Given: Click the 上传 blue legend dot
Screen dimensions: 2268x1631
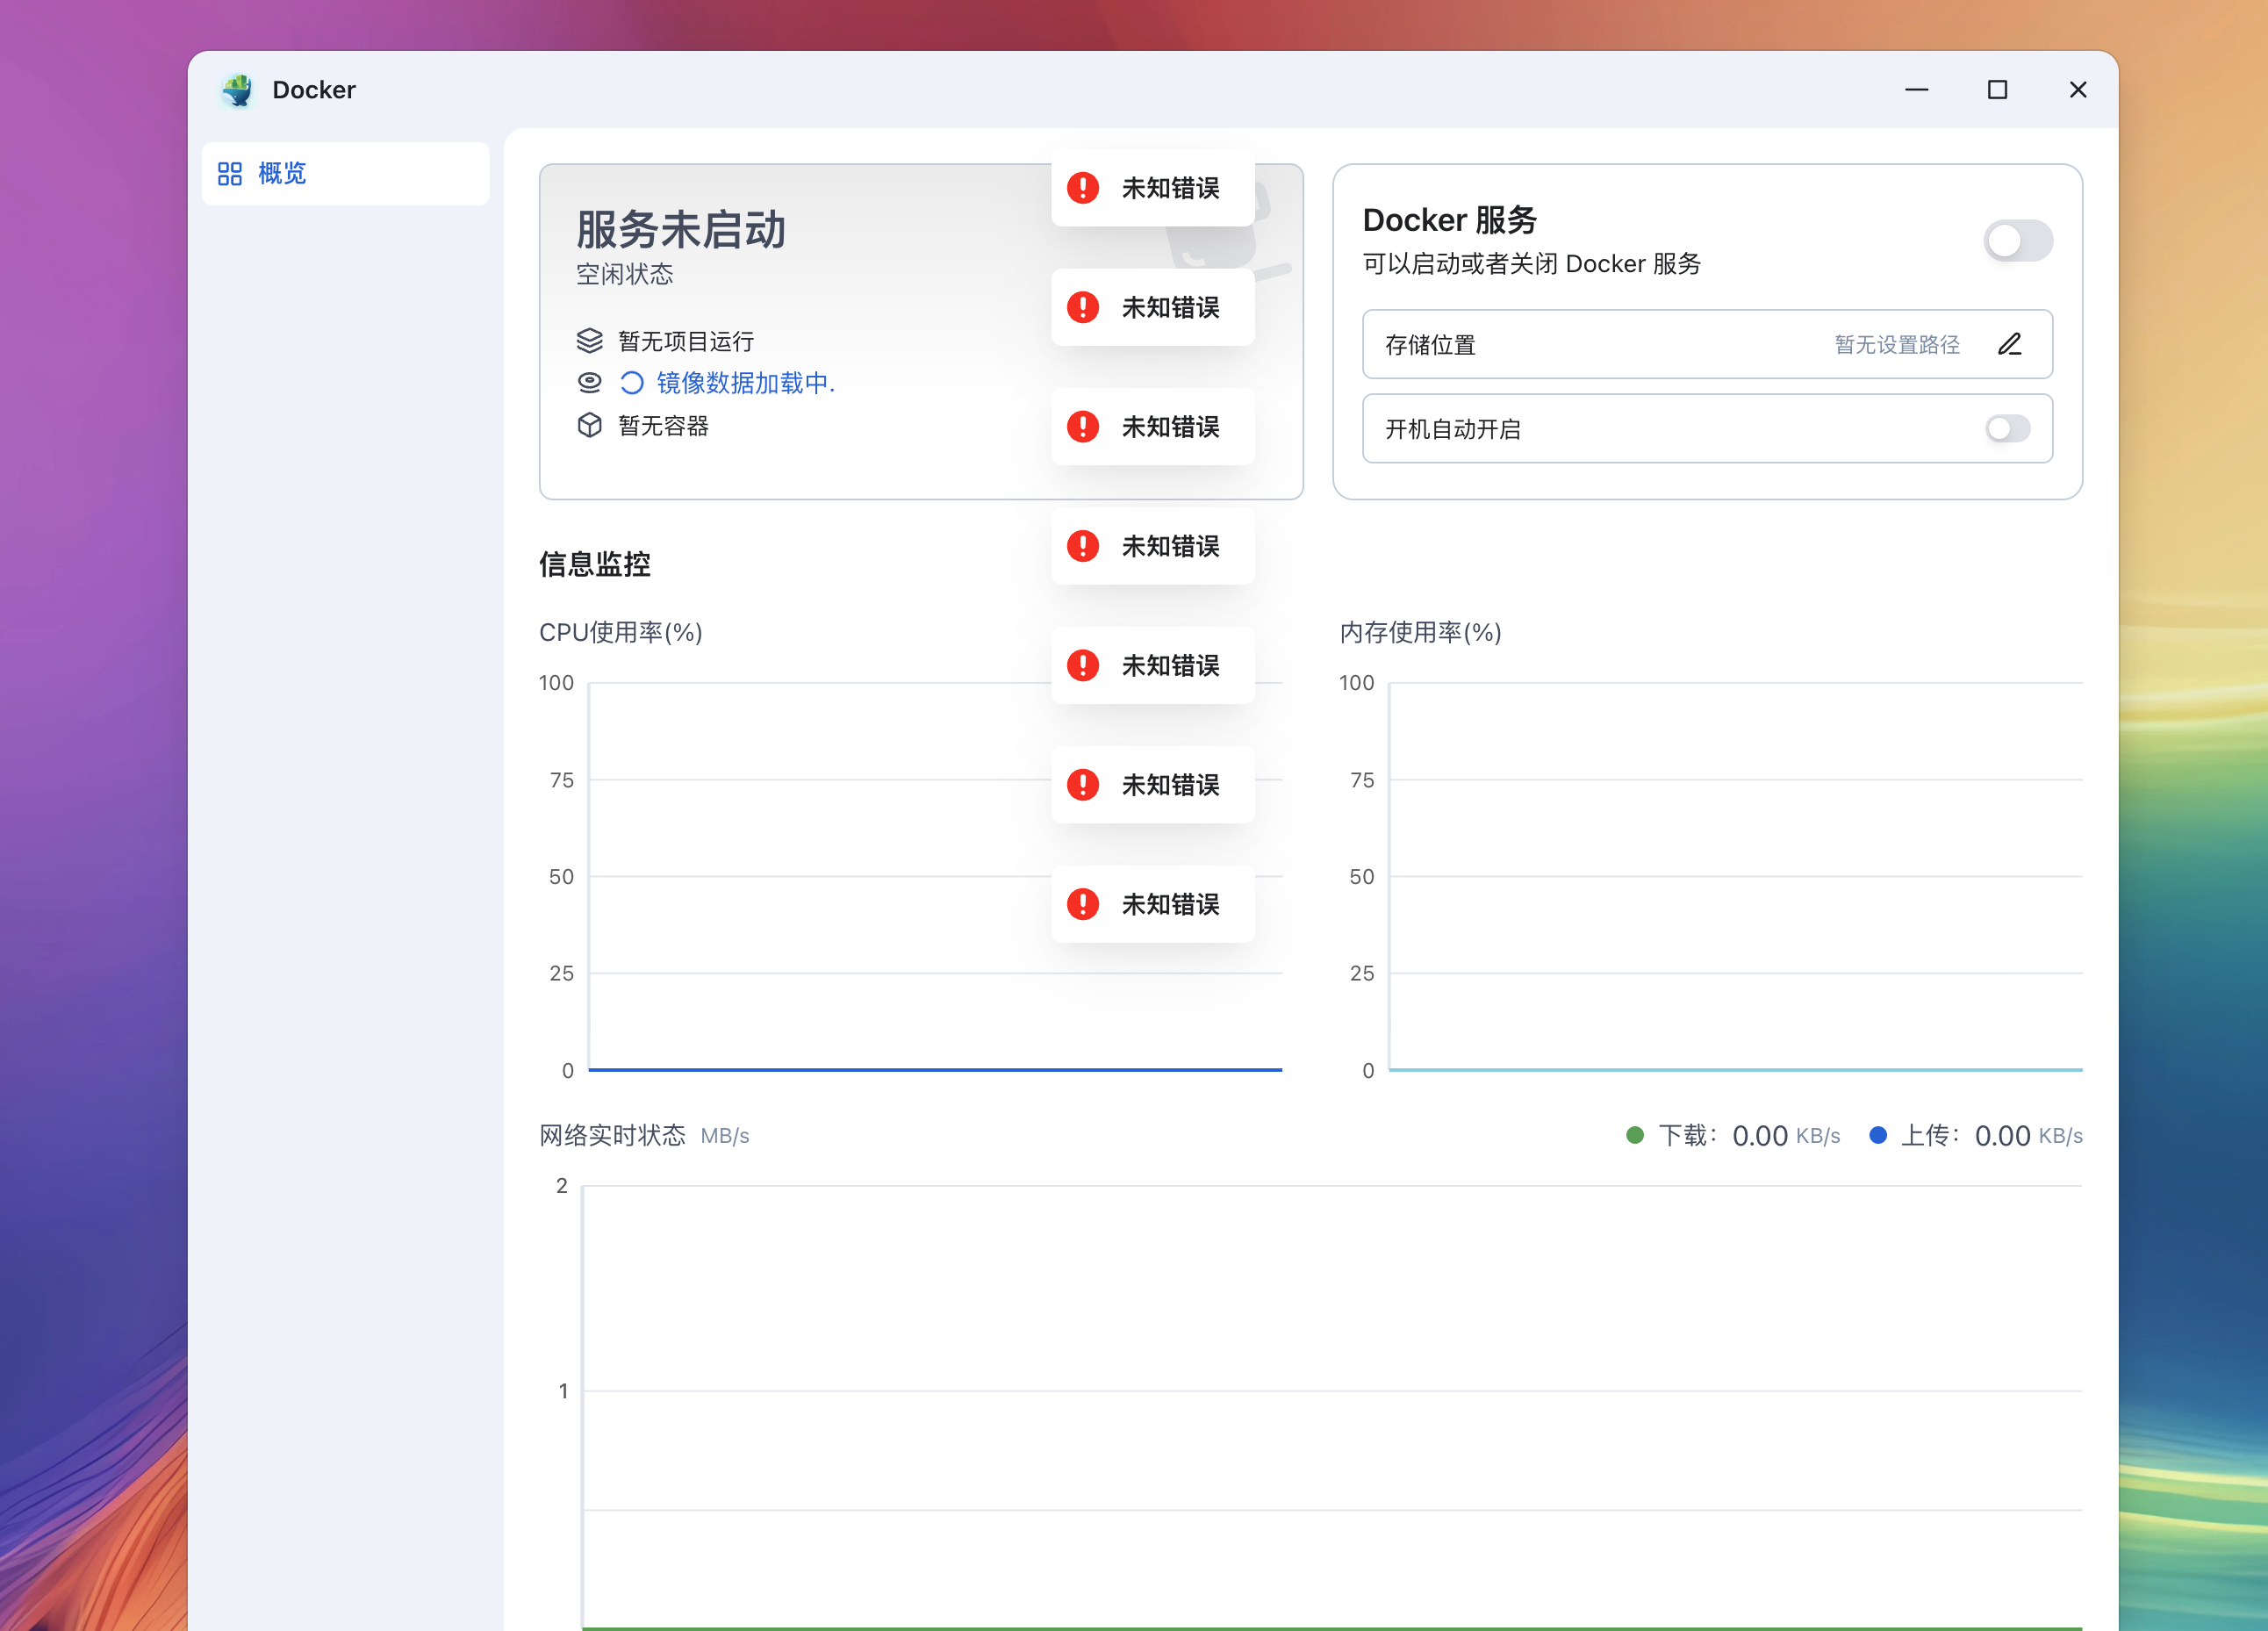Looking at the screenshot, I should click(x=1877, y=1135).
